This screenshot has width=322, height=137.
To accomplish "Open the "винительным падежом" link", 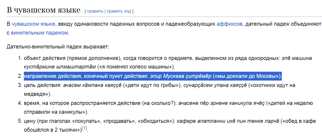I will coord(39,33).
